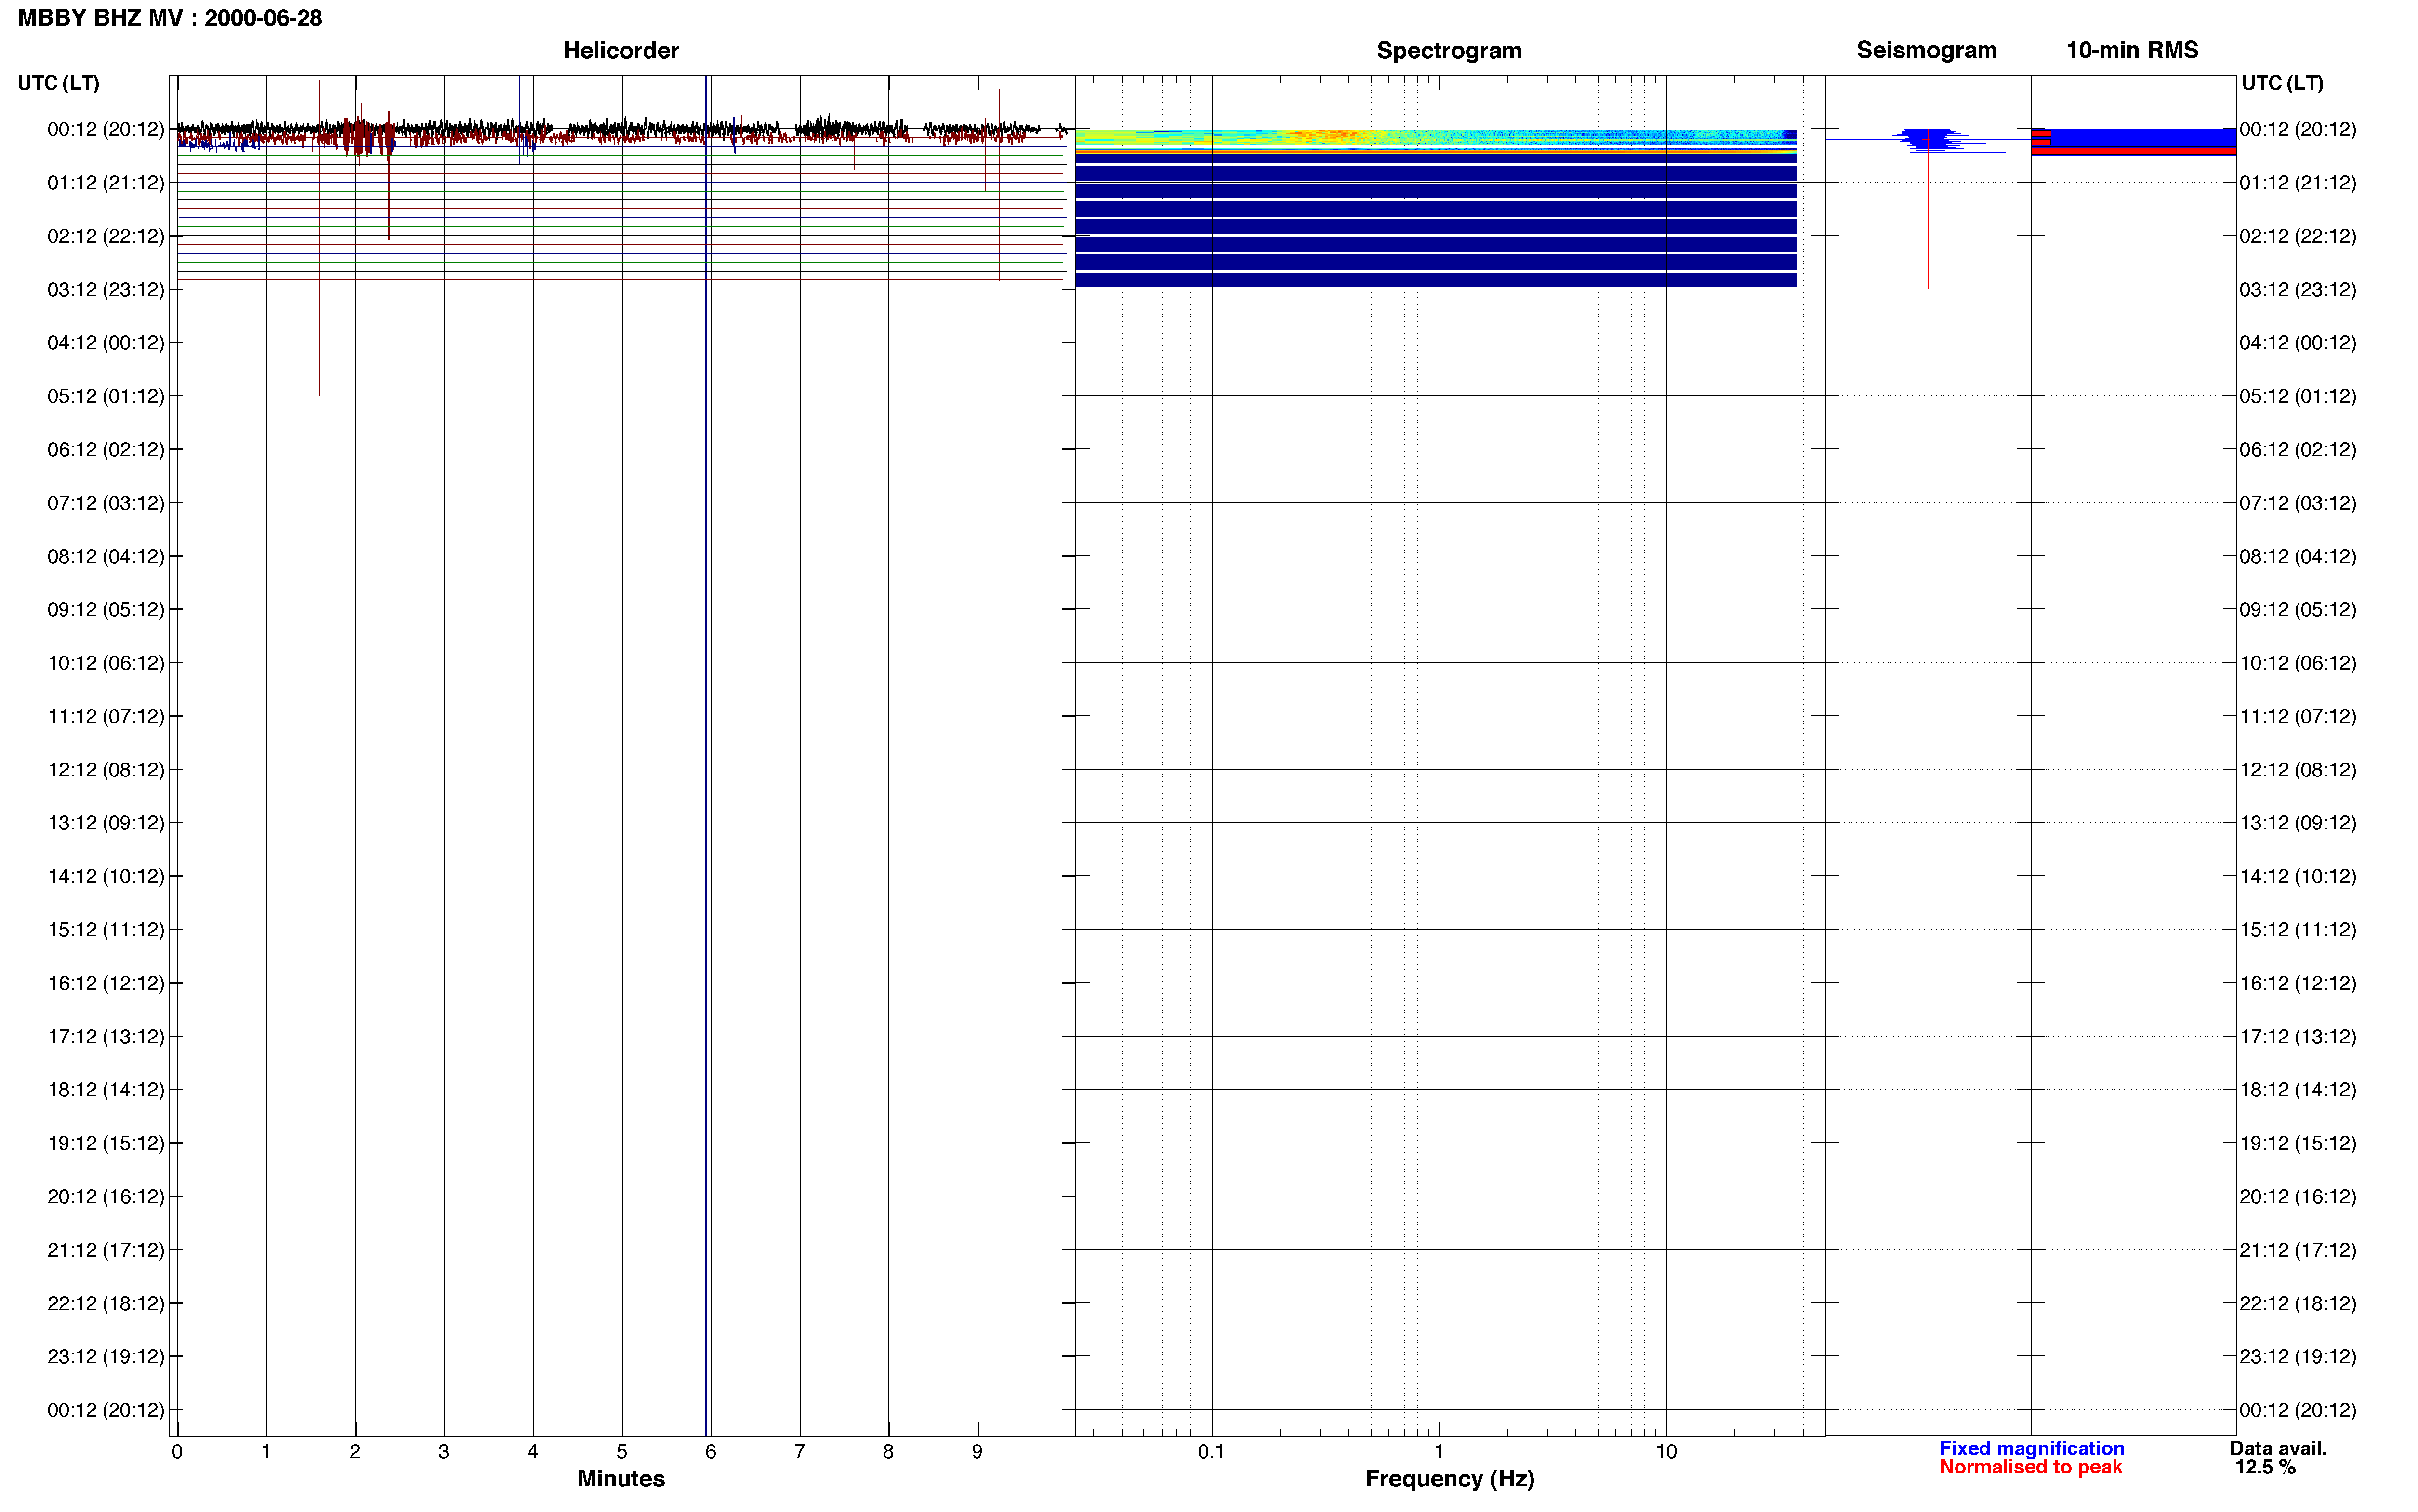2418x1512 pixels.
Task: Select the 'Spectrogram' panel heading
Action: pos(1449,50)
